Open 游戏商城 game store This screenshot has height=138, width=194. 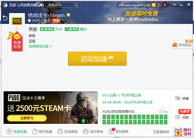click(x=93, y=132)
